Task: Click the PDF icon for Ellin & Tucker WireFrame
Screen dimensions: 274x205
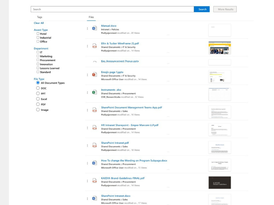Action: coord(95,46)
